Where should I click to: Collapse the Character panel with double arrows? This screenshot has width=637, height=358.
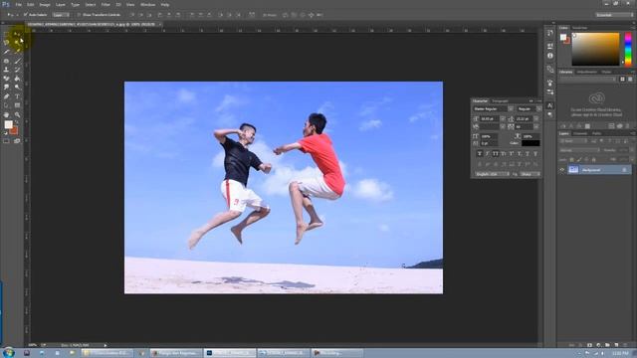[531, 100]
